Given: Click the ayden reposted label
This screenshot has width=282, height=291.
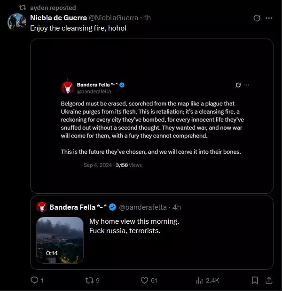Looking at the screenshot, I should click(x=53, y=8).
